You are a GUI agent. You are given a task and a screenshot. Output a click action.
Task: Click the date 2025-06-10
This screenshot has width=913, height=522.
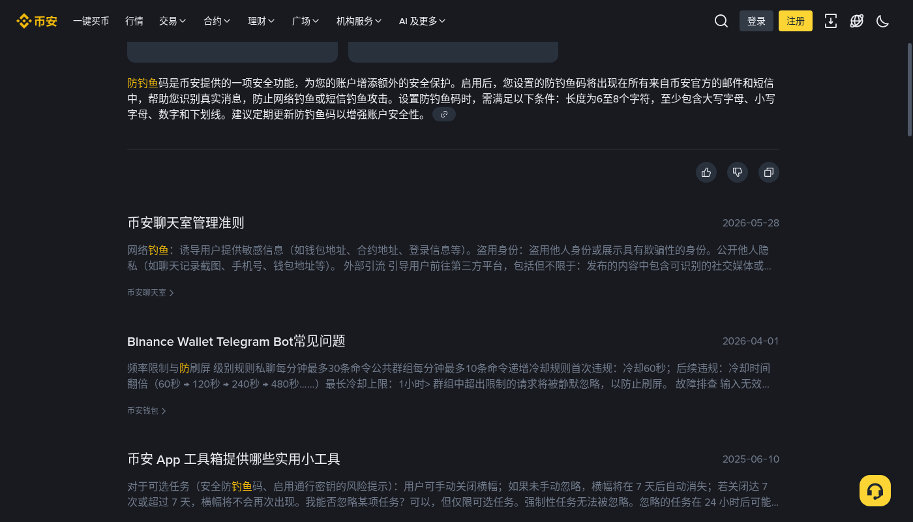point(751,459)
